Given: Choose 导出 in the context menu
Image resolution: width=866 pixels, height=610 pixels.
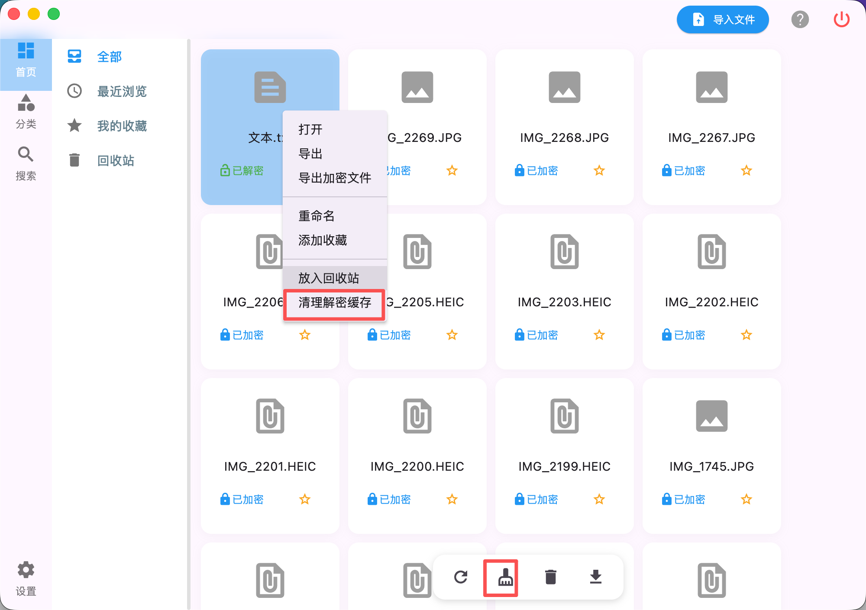Looking at the screenshot, I should [x=335, y=154].
